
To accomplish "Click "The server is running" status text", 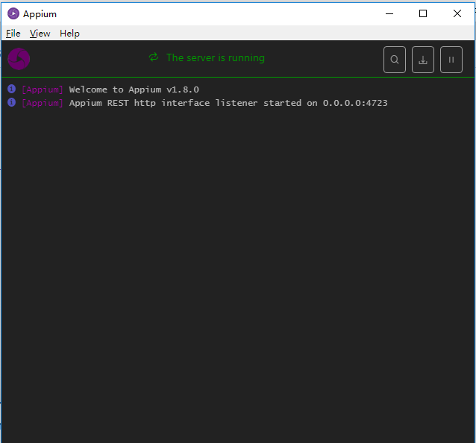I will 216,57.
